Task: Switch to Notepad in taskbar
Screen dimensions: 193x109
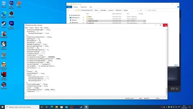Action: (86, 107)
